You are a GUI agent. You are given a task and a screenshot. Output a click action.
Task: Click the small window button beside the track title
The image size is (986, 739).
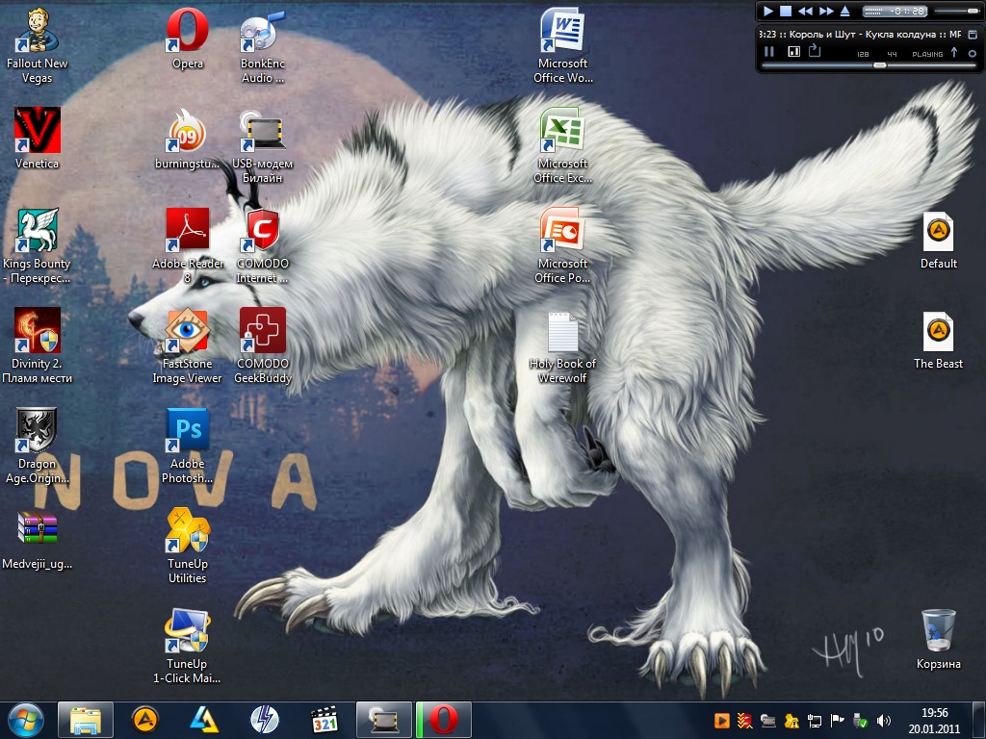(973, 35)
